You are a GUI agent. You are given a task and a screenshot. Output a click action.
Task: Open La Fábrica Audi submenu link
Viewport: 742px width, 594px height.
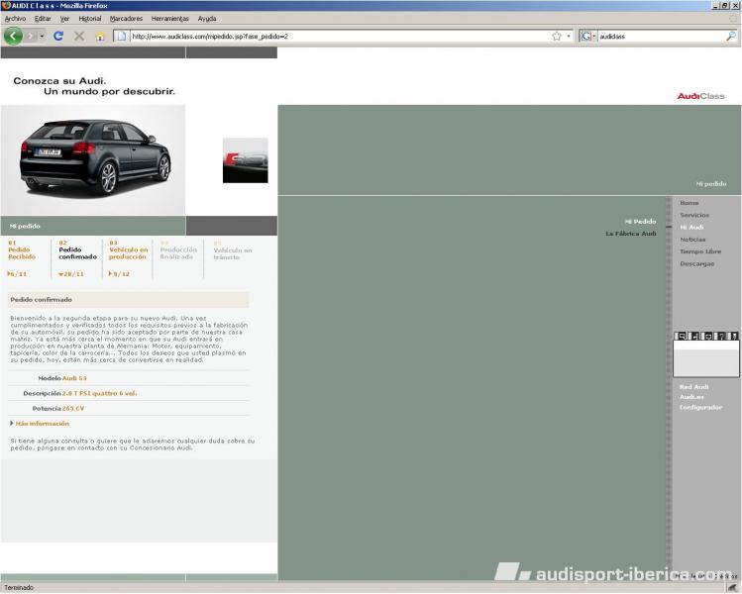pos(631,234)
